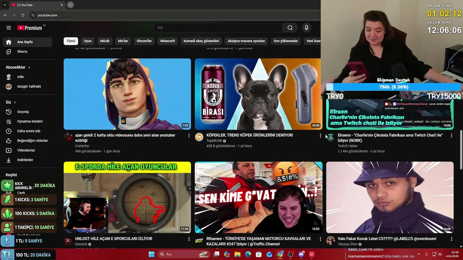Reload the page in Chrome
Image resolution: width=463 pixels, height=260 pixels.
[x=22, y=15]
